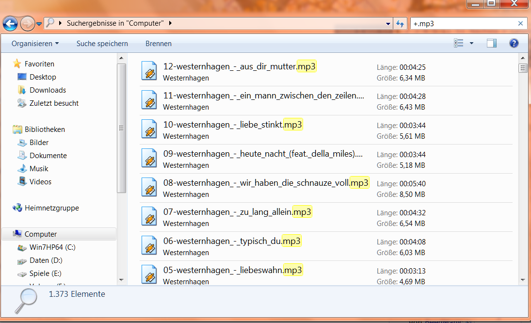531x323 pixels.
Task: Open the Downloads folder in sidebar
Action: click(x=48, y=90)
